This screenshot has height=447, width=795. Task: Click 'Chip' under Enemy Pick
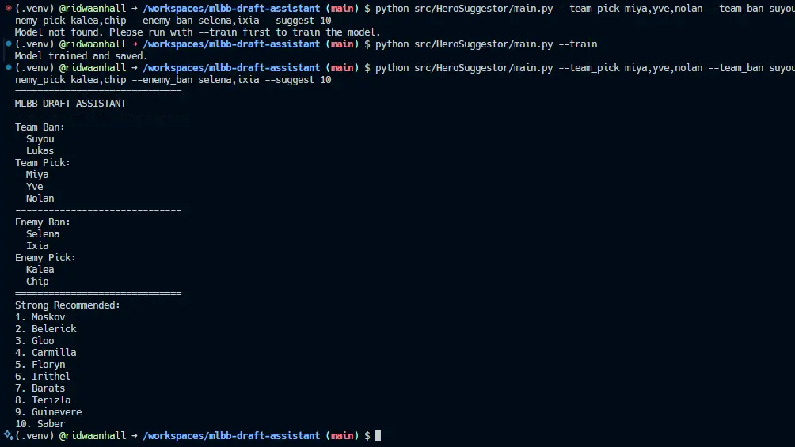(37, 282)
